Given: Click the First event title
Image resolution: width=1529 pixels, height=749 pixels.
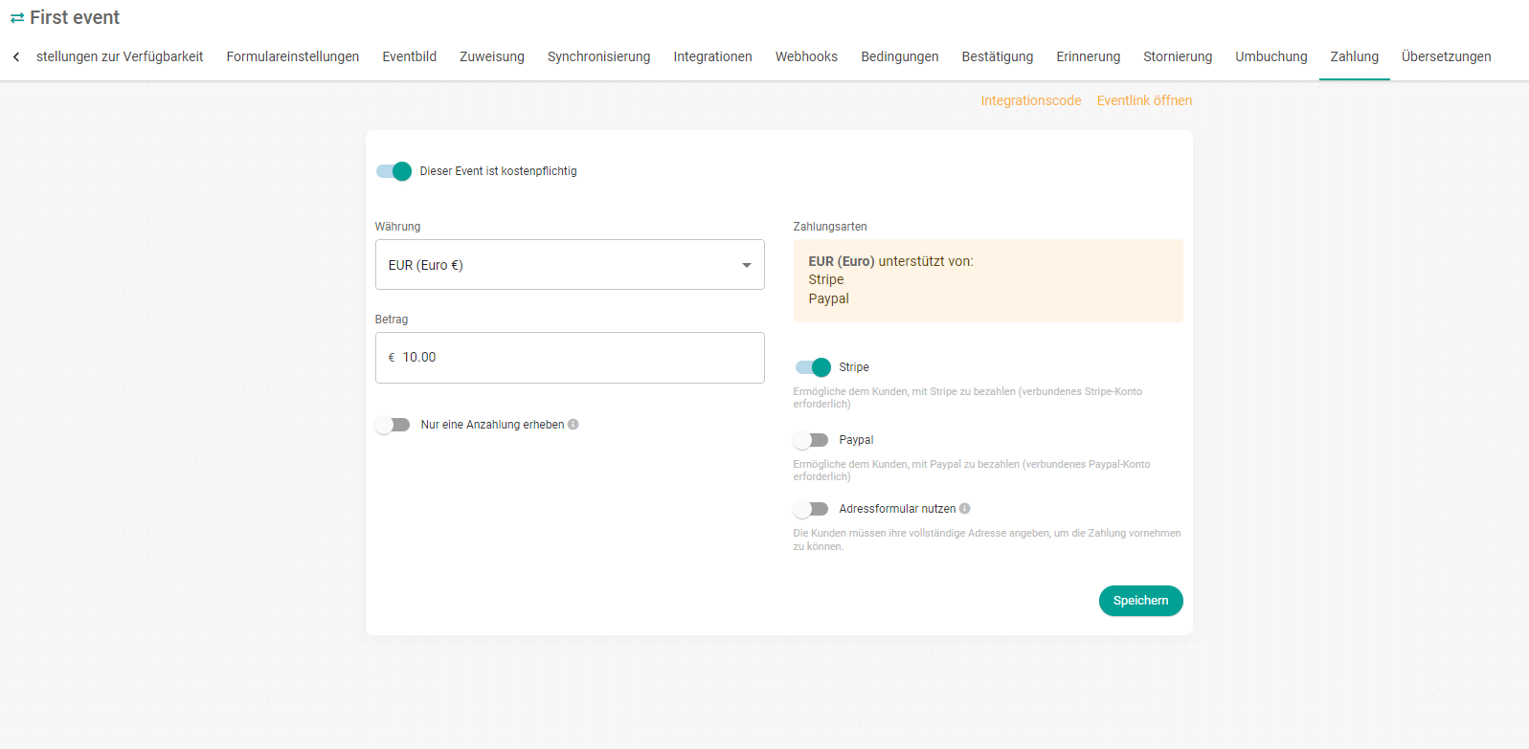Looking at the screenshot, I should [75, 17].
